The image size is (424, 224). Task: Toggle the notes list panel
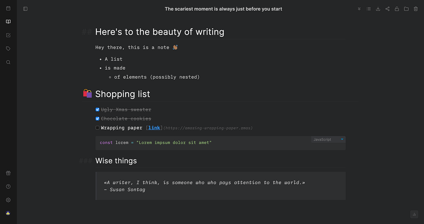(25, 9)
